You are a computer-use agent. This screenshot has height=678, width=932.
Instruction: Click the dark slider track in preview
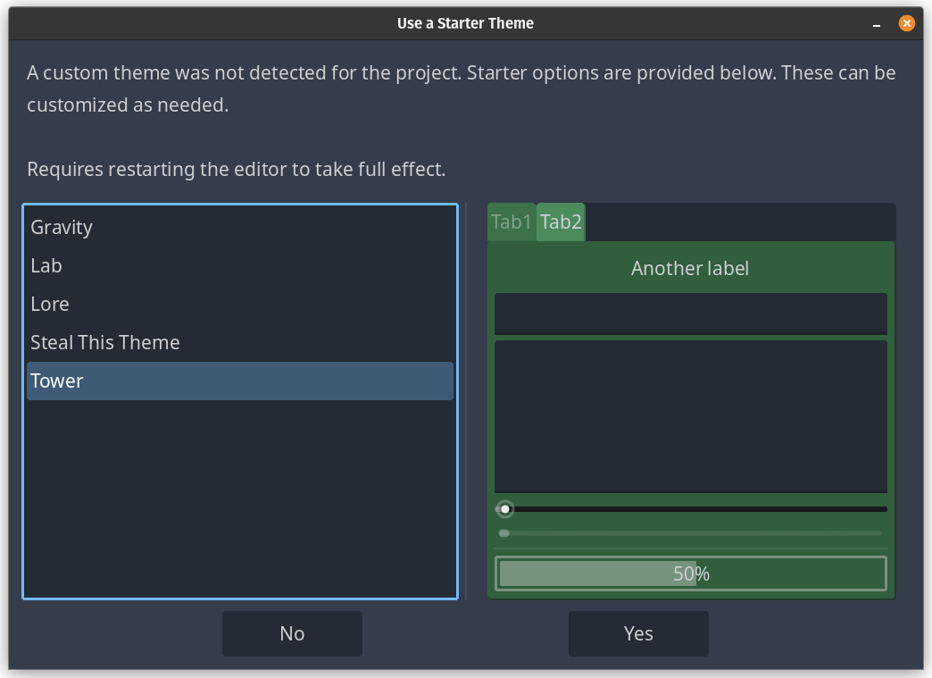pos(696,509)
